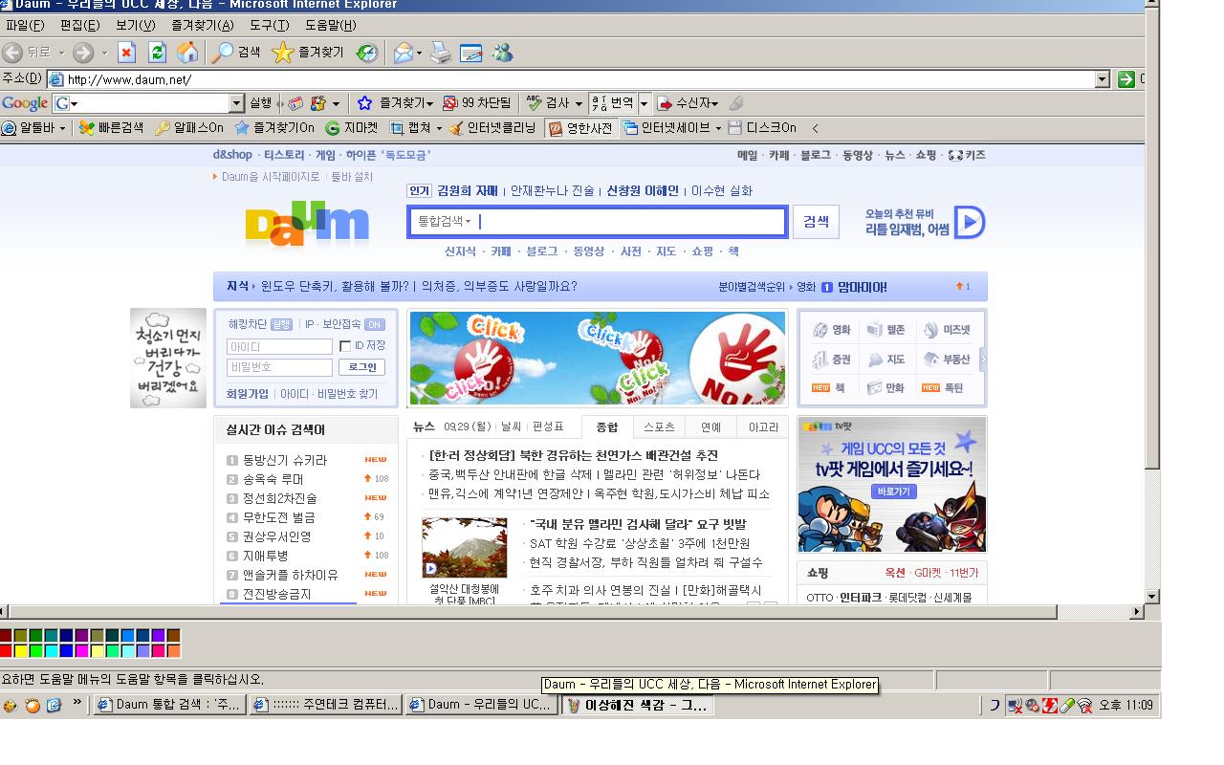Click the 회원가입 sign-up link

point(248,393)
